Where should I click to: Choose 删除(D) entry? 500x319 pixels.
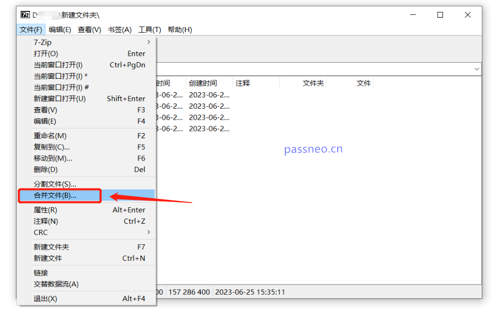(x=86, y=169)
